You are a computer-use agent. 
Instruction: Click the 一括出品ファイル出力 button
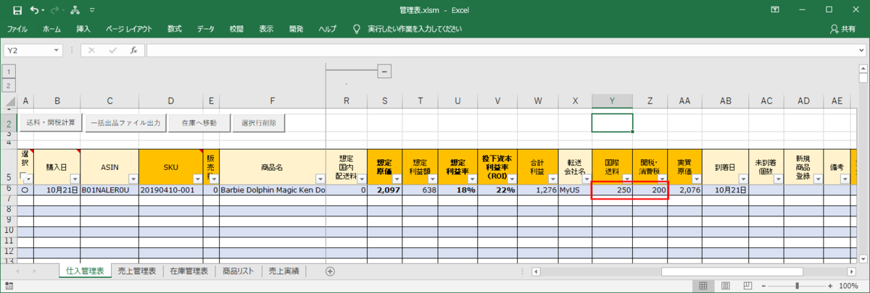click(x=126, y=123)
